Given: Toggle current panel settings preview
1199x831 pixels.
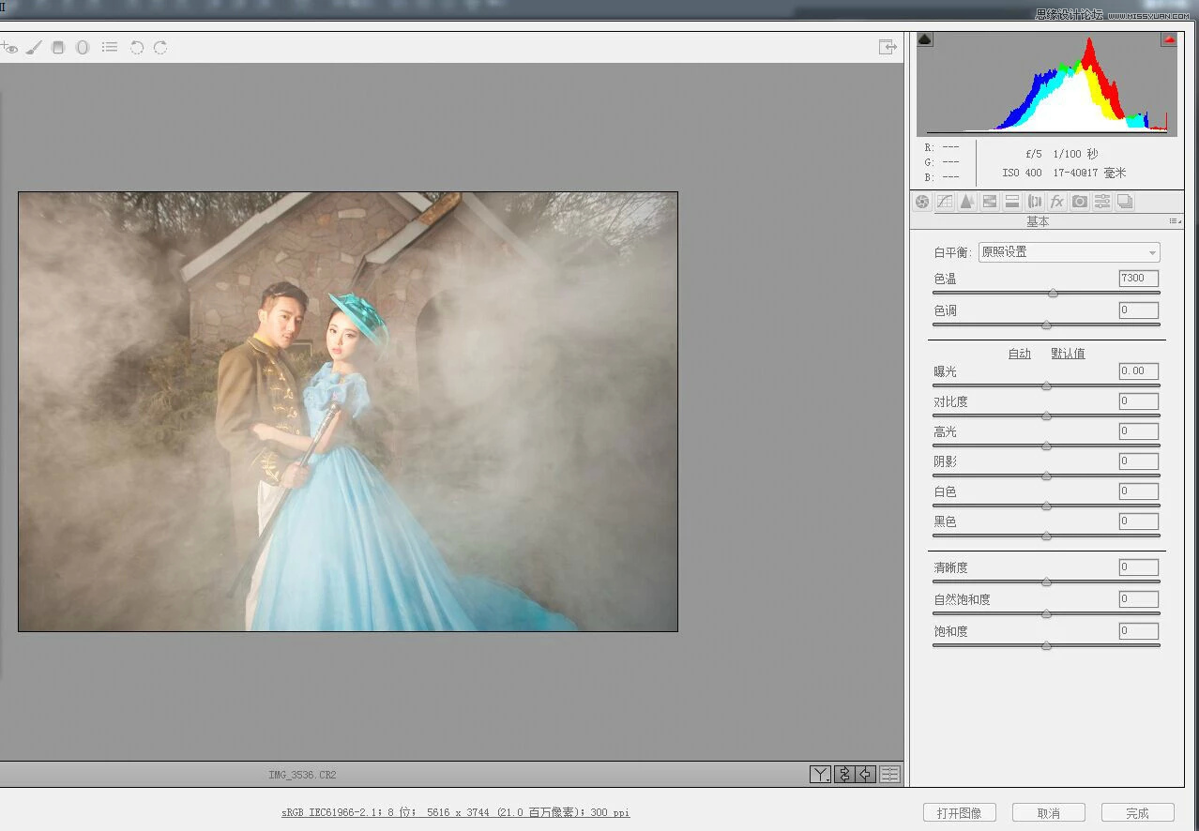Looking at the screenshot, I should 889,774.
